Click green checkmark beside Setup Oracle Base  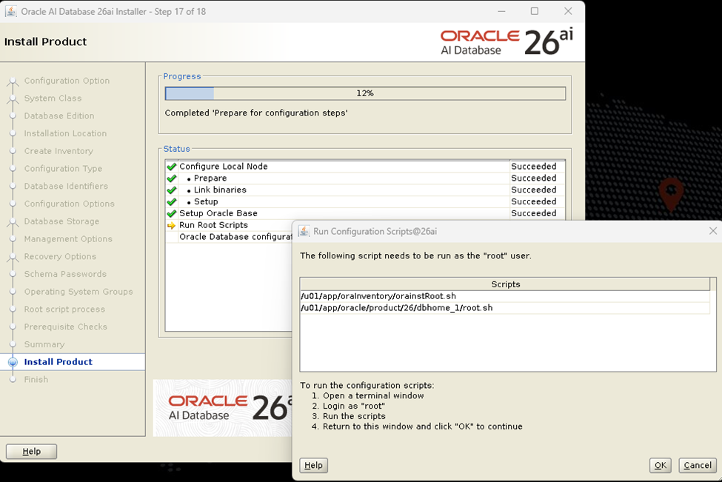pos(172,213)
